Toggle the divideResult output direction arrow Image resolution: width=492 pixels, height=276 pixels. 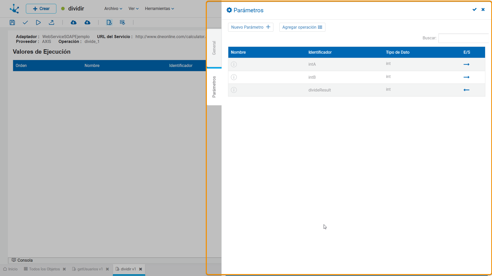coord(466,90)
